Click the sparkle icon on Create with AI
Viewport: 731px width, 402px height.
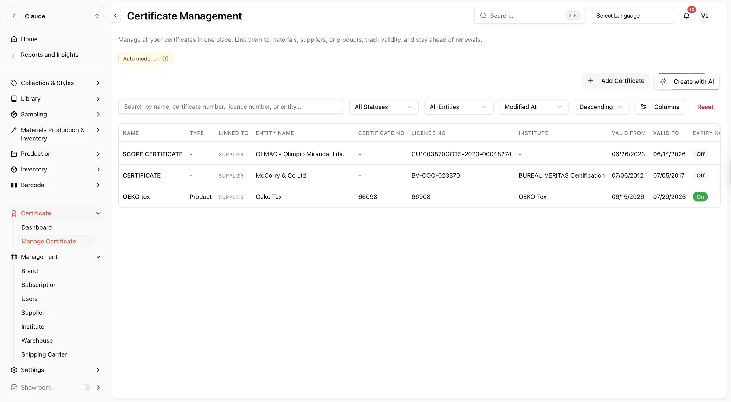pyautogui.click(x=663, y=82)
